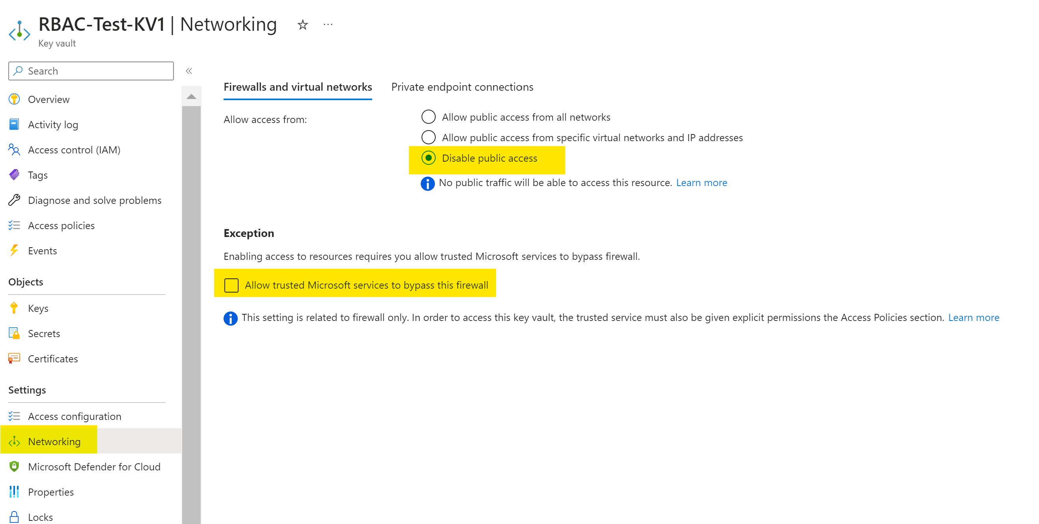This screenshot has height=524, width=1039.
Task: Click the Access configuration list icon
Action: (x=15, y=416)
